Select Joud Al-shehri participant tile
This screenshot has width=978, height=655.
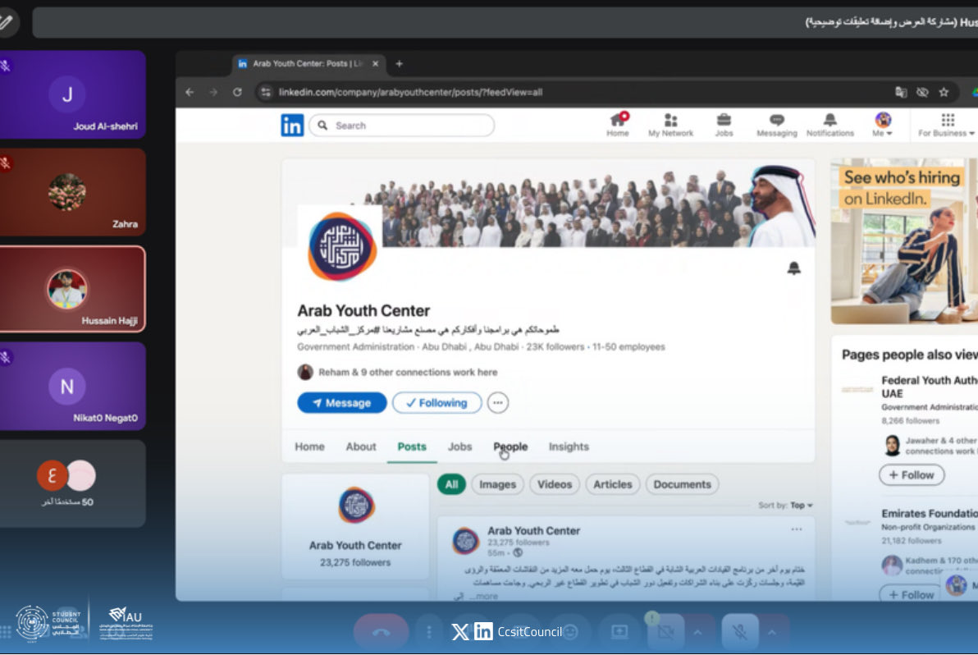pos(72,95)
